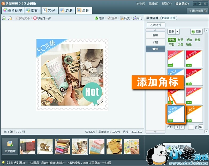Filter by 推荐 tag
The width and height of the screenshot is (209, 166).
tap(198, 40)
